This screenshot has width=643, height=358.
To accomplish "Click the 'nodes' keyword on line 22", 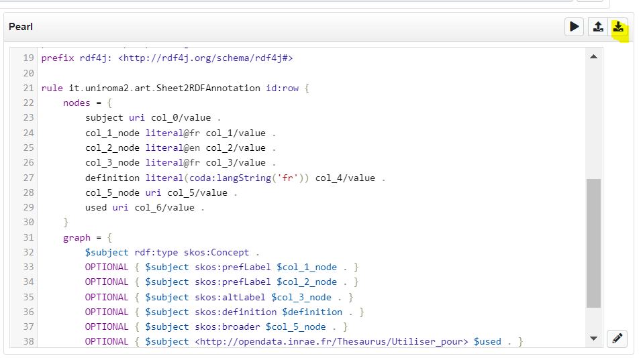I will (x=77, y=103).
